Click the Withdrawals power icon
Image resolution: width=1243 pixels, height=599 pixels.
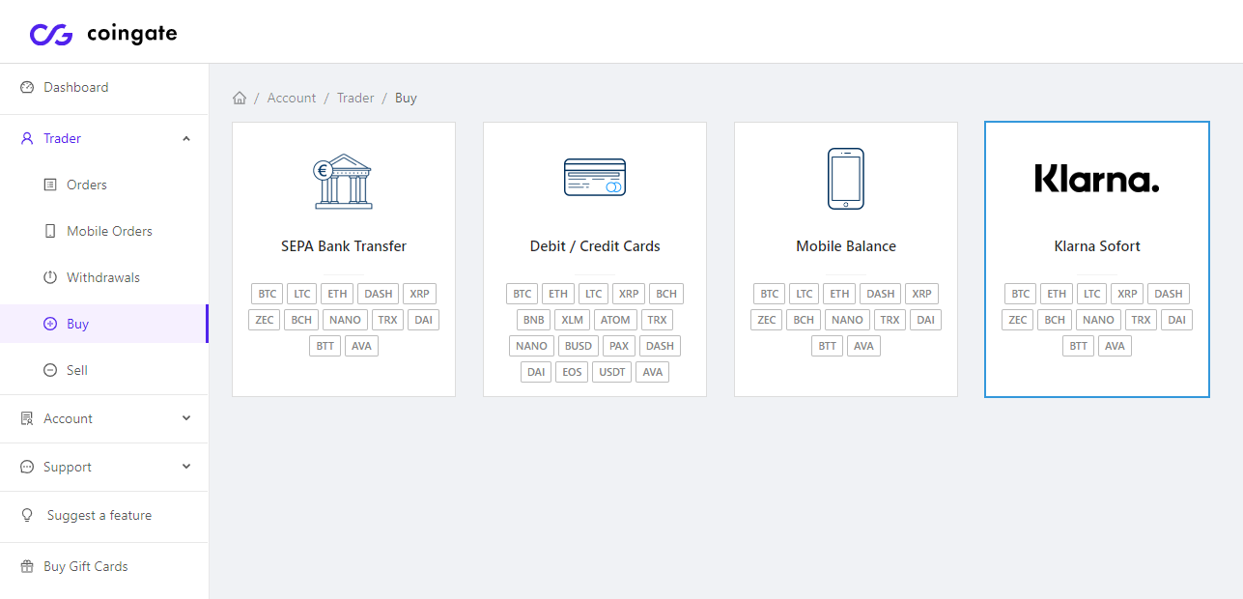click(50, 277)
